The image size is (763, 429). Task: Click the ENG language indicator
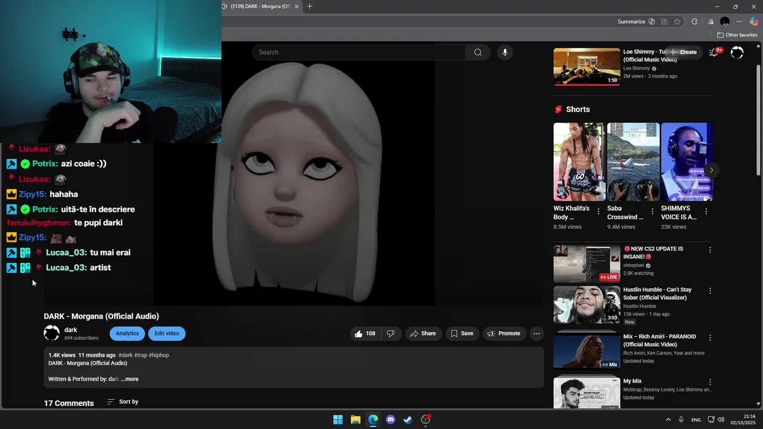coord(696,420)
